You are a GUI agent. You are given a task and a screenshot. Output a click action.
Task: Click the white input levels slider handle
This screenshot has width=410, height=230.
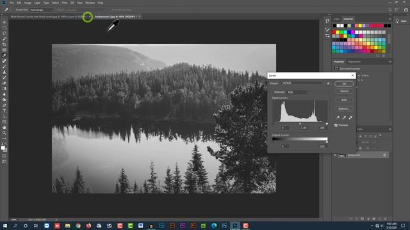pos(327,123)
